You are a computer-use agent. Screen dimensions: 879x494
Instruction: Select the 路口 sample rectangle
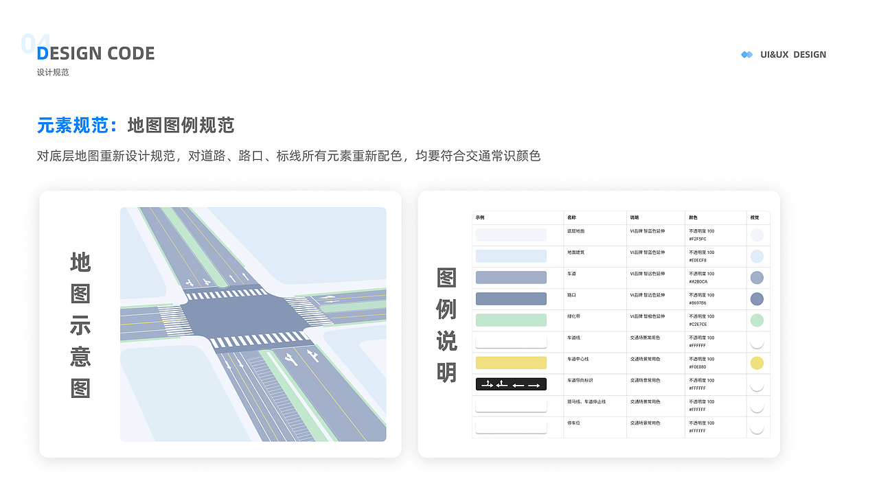point(511,298)
